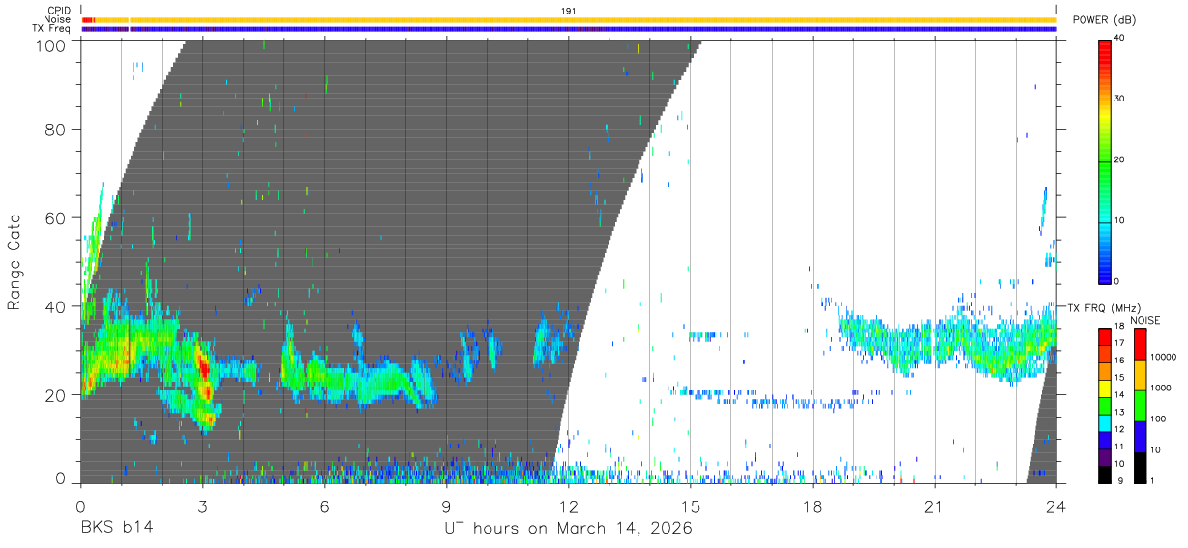Viewport: 1188px width, 548px height.
Task: Click the power colorbar tick label 10
Action: tap(1120, 220)
